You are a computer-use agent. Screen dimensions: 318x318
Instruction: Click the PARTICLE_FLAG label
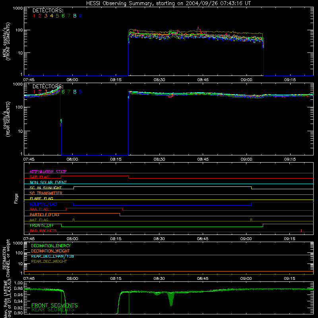[x=45, y=215]
